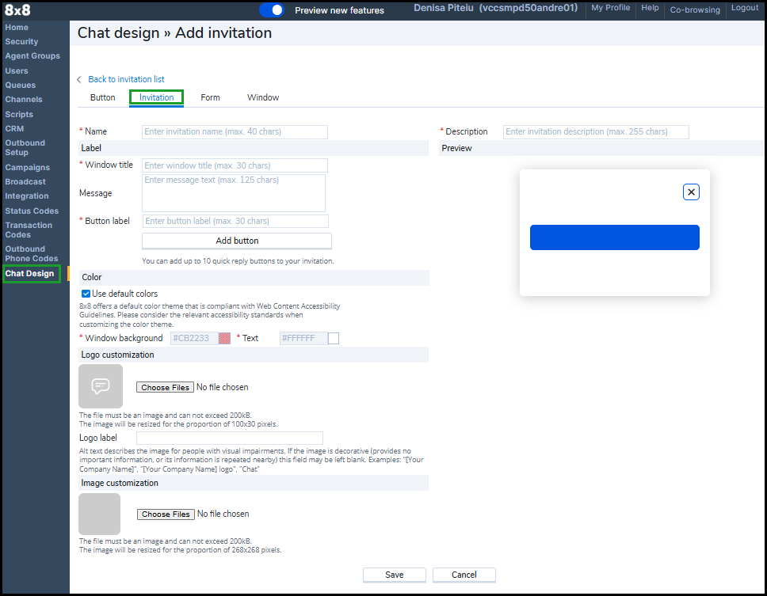Select the Window tab
The width and height of the screenshot is (767, 596).
pos(263,97)
